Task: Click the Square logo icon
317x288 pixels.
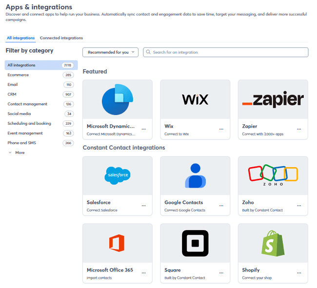Action: click(195, 243)
